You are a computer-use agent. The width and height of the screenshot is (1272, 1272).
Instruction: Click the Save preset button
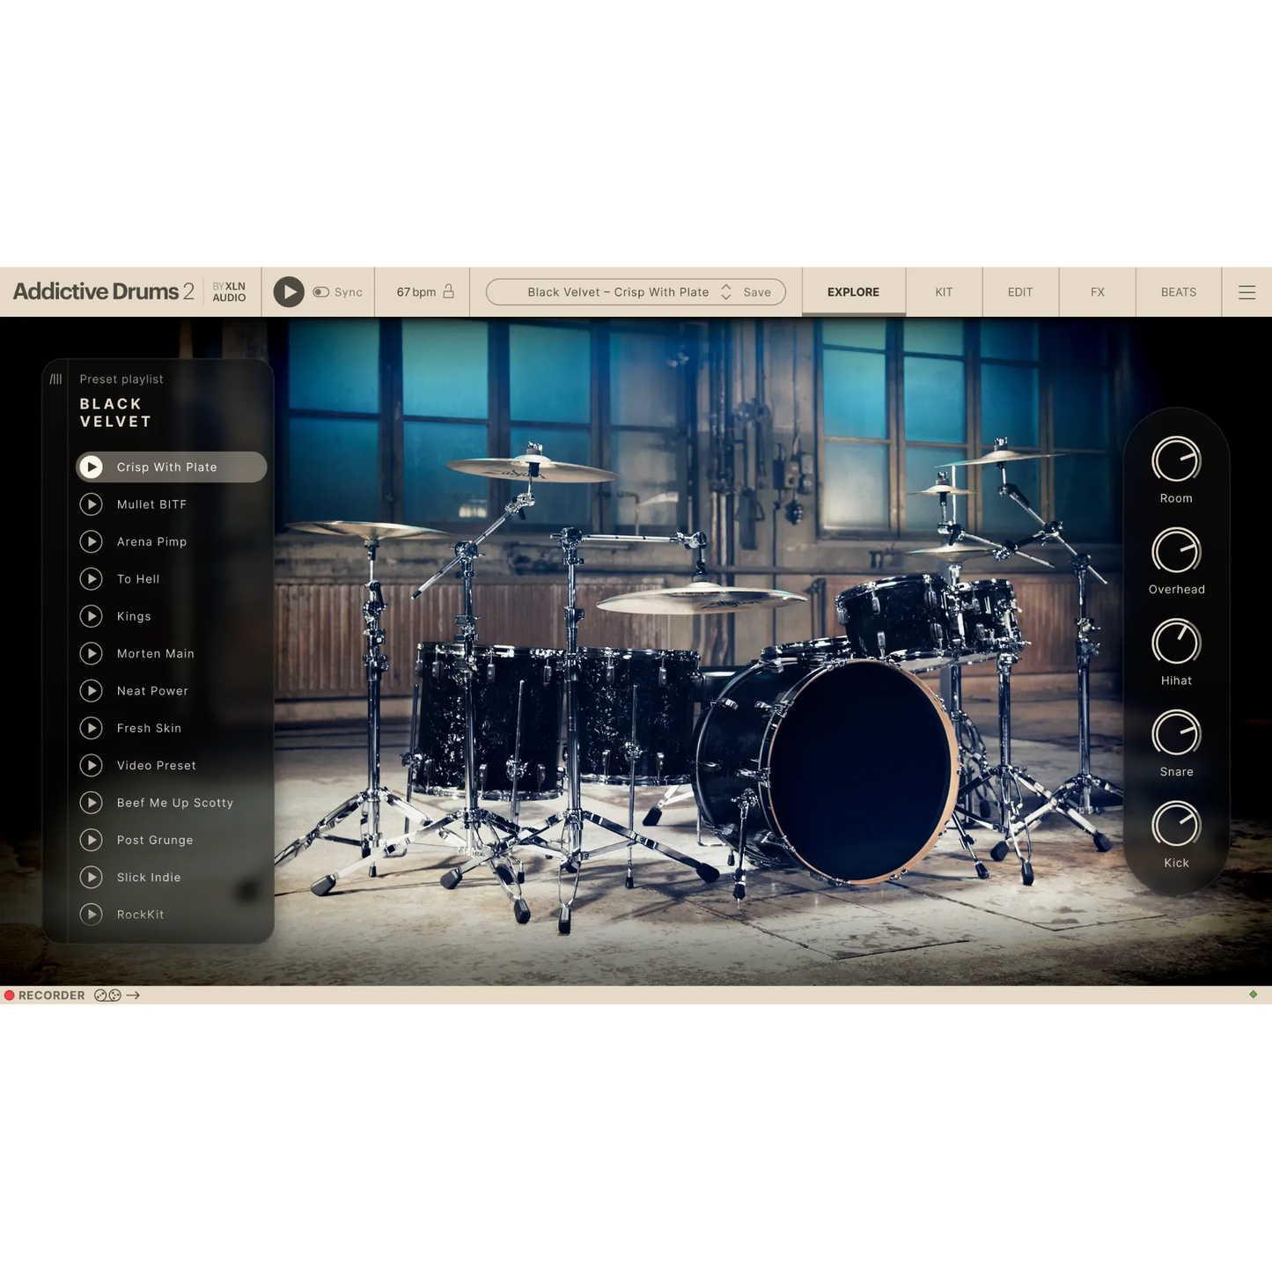[x=757, y=292]
